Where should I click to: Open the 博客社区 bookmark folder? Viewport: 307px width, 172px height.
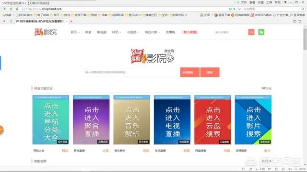149,15
